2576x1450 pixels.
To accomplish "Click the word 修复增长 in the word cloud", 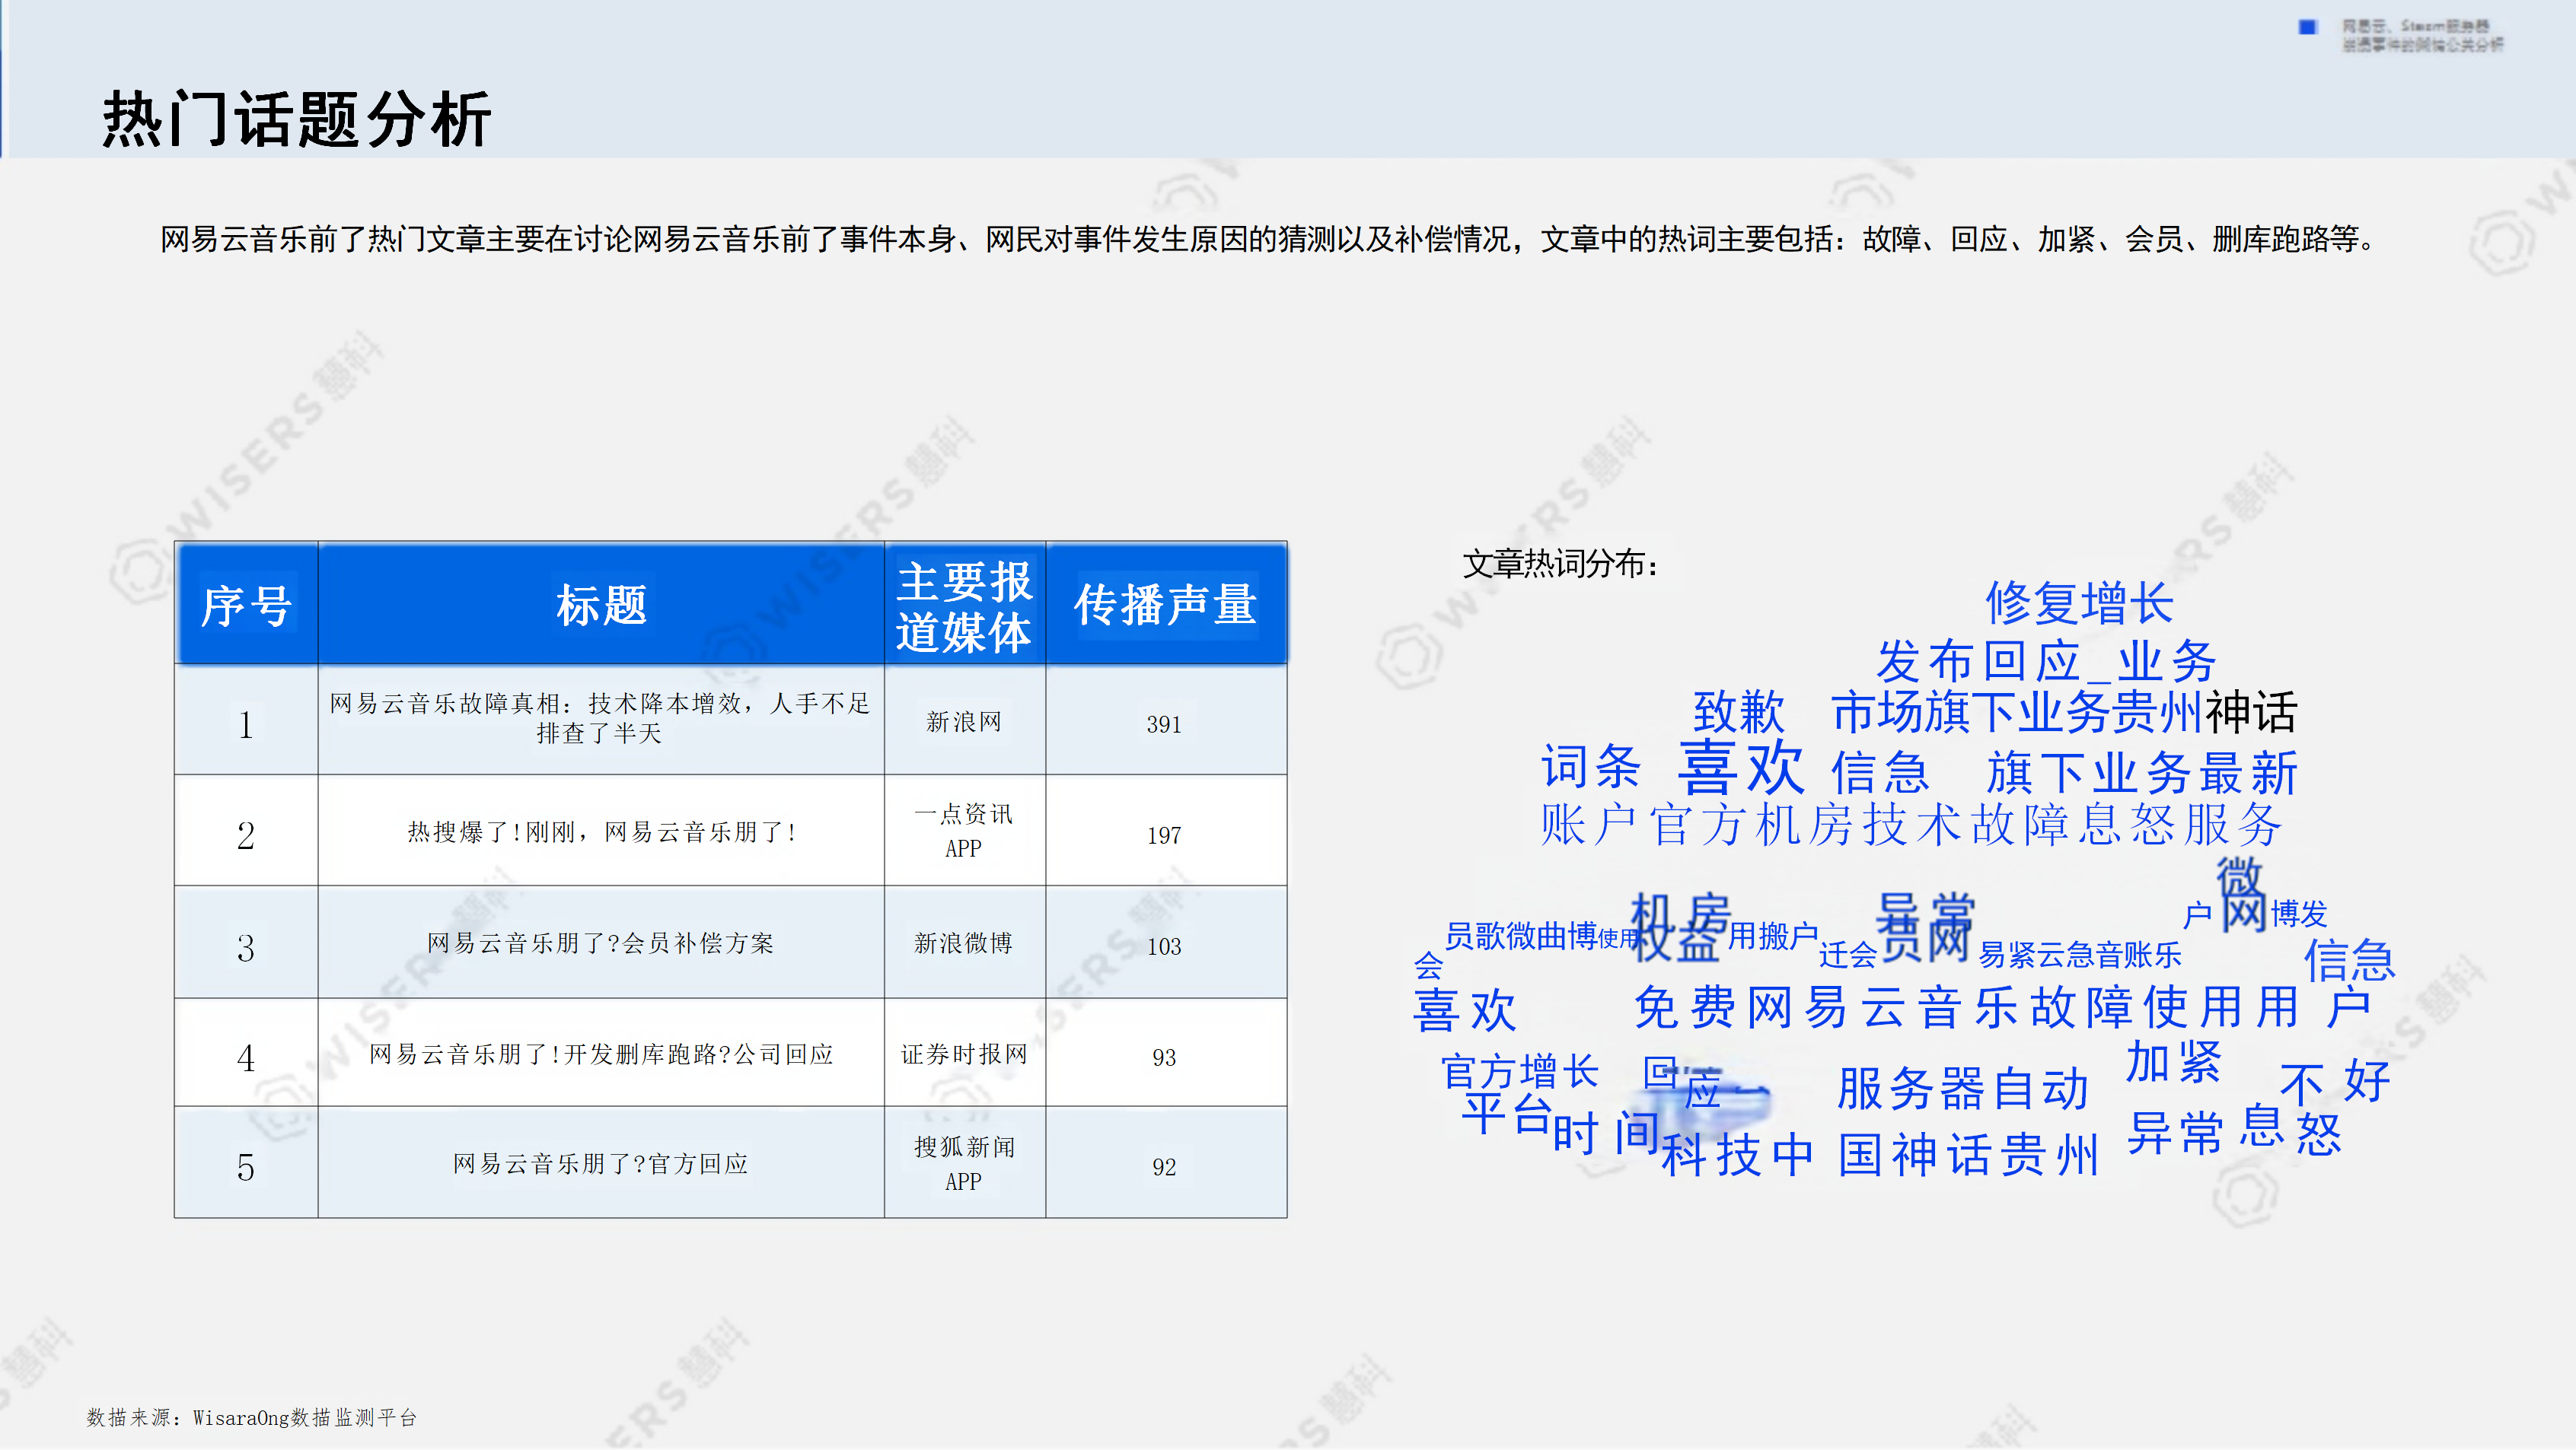I will point(2080,603).
